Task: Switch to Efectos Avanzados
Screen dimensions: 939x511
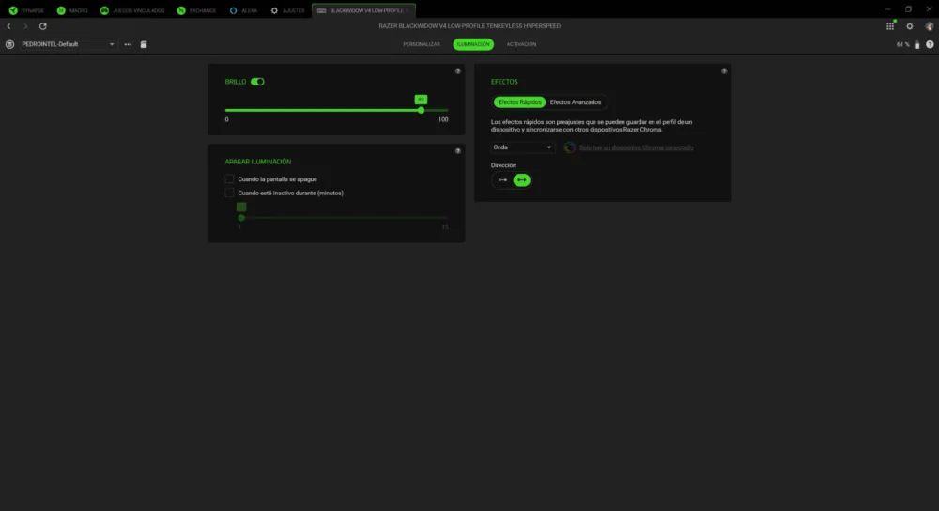Action: click(x=576, y=102)
